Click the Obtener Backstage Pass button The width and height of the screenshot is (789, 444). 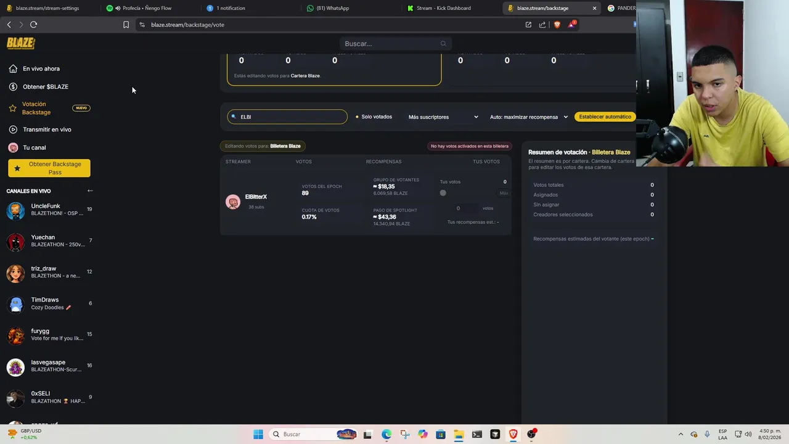click(x=49, y=168)
